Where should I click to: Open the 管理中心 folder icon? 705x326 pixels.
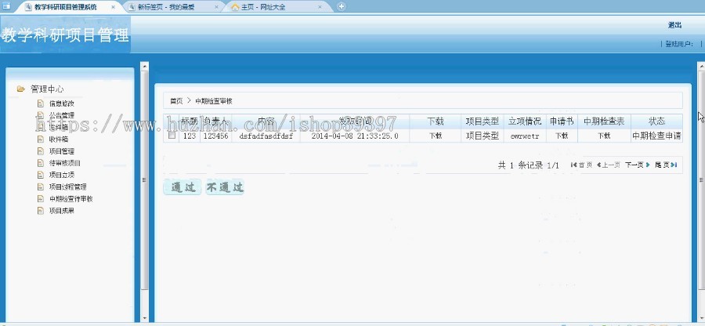[x=20, y=89]
